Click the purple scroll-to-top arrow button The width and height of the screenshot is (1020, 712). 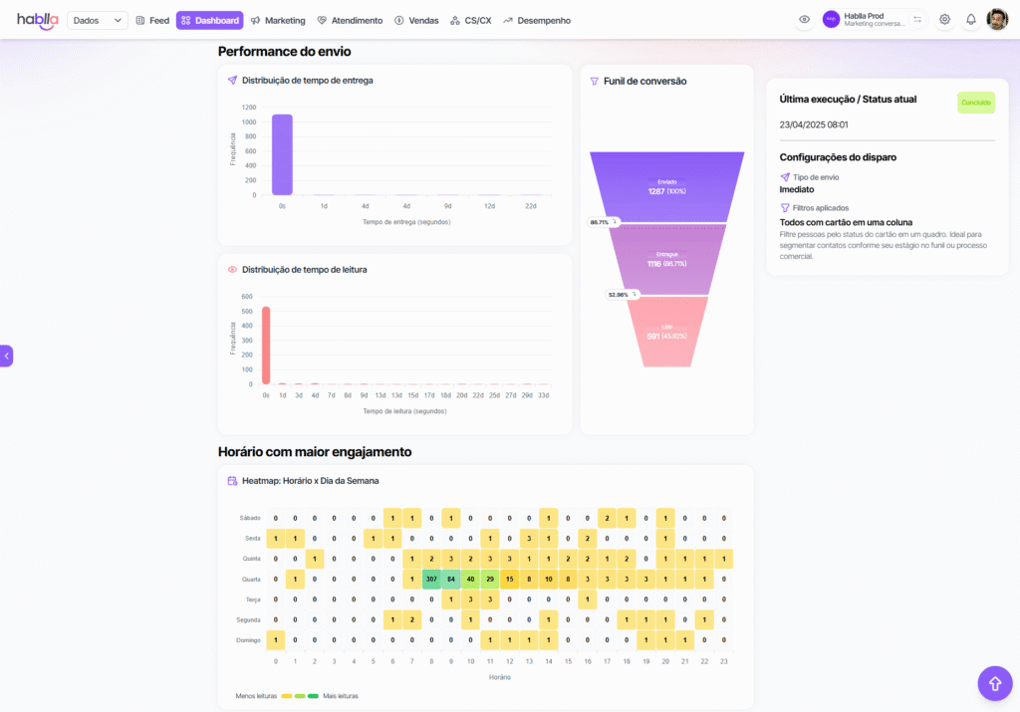(x=994, y=683)
